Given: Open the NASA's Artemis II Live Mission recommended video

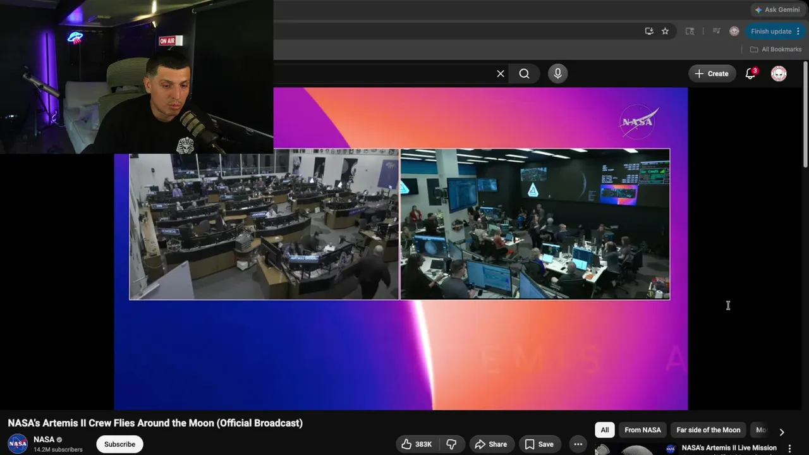Looking at the screenshot, I should click(x=729, y=448).
